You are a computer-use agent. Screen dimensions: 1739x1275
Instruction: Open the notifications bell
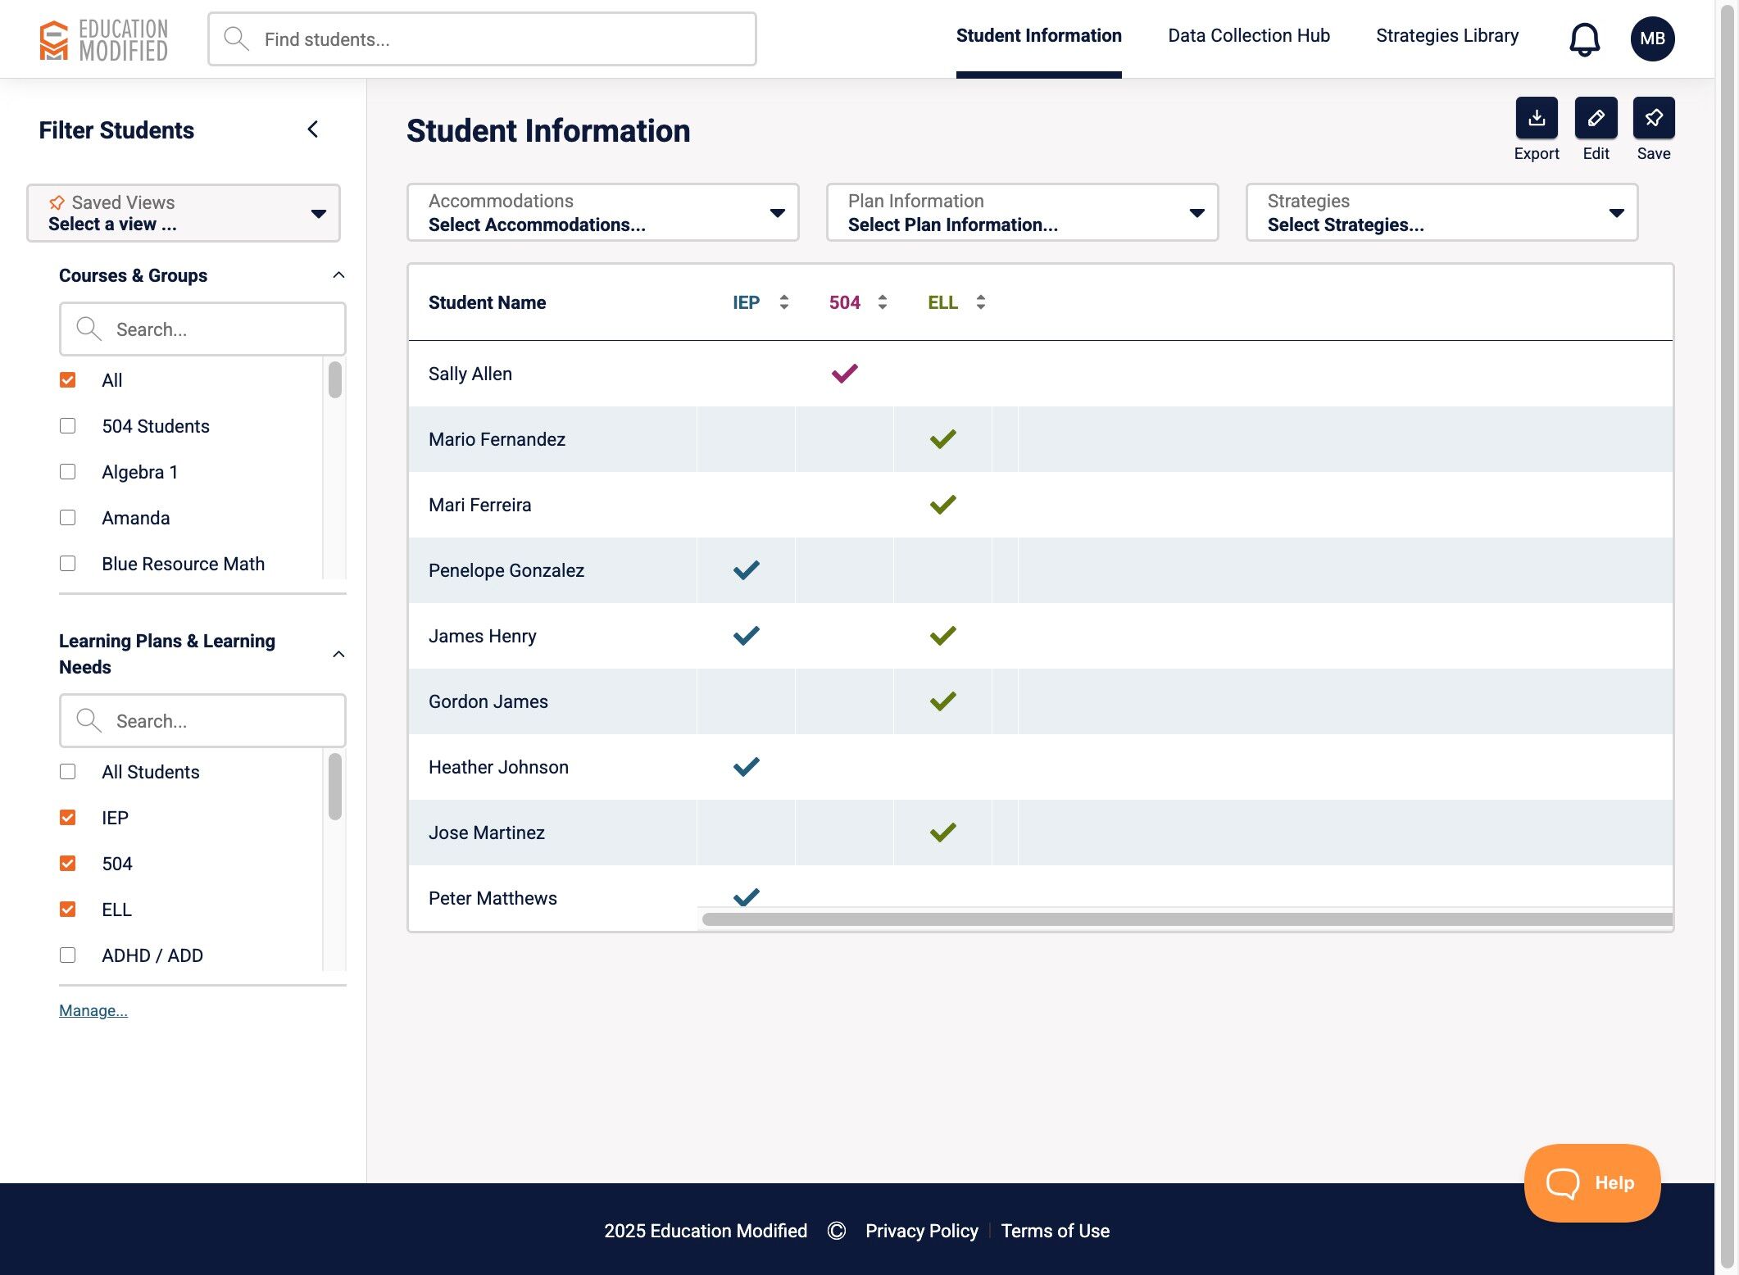click(x=1583, y=39)
